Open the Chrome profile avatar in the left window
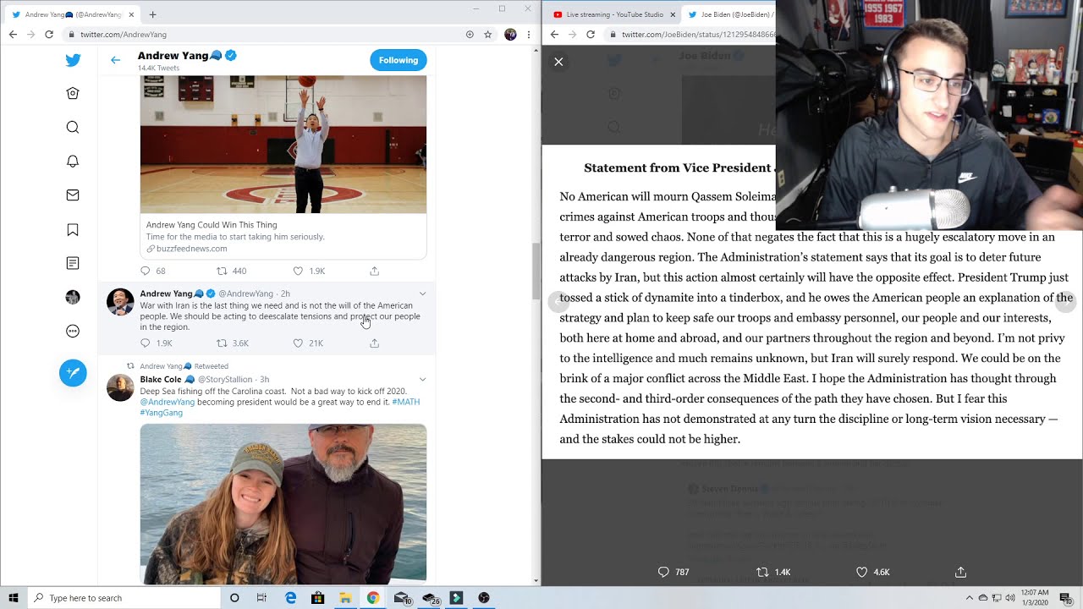The image size is (1083, 609). pyautogui.click(x=510, y=35)
